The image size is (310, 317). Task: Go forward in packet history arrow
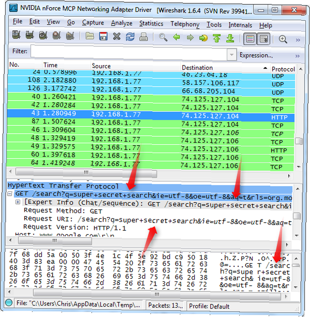[x=190, y=38]
